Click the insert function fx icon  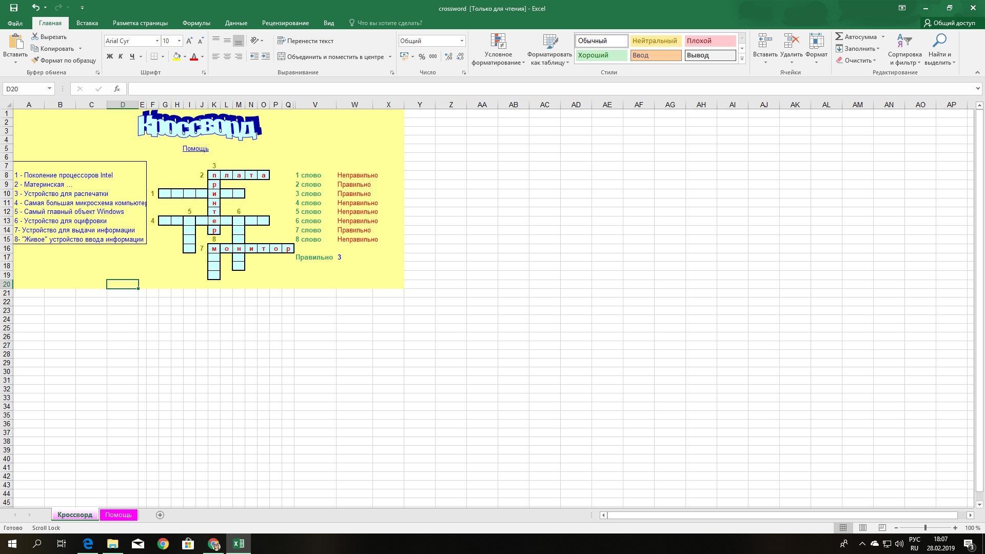[x=117, y=89]
